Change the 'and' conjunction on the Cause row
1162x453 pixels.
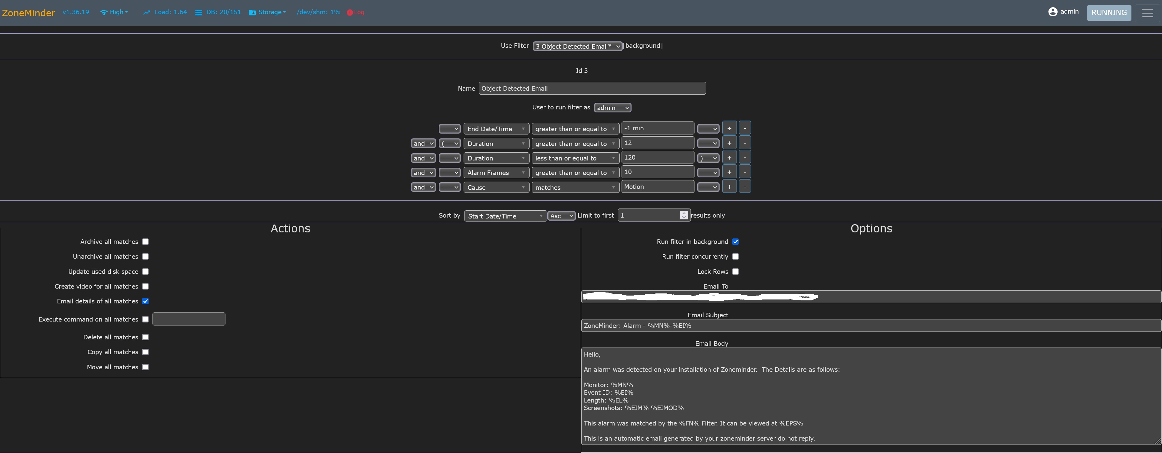coord(423,187)
